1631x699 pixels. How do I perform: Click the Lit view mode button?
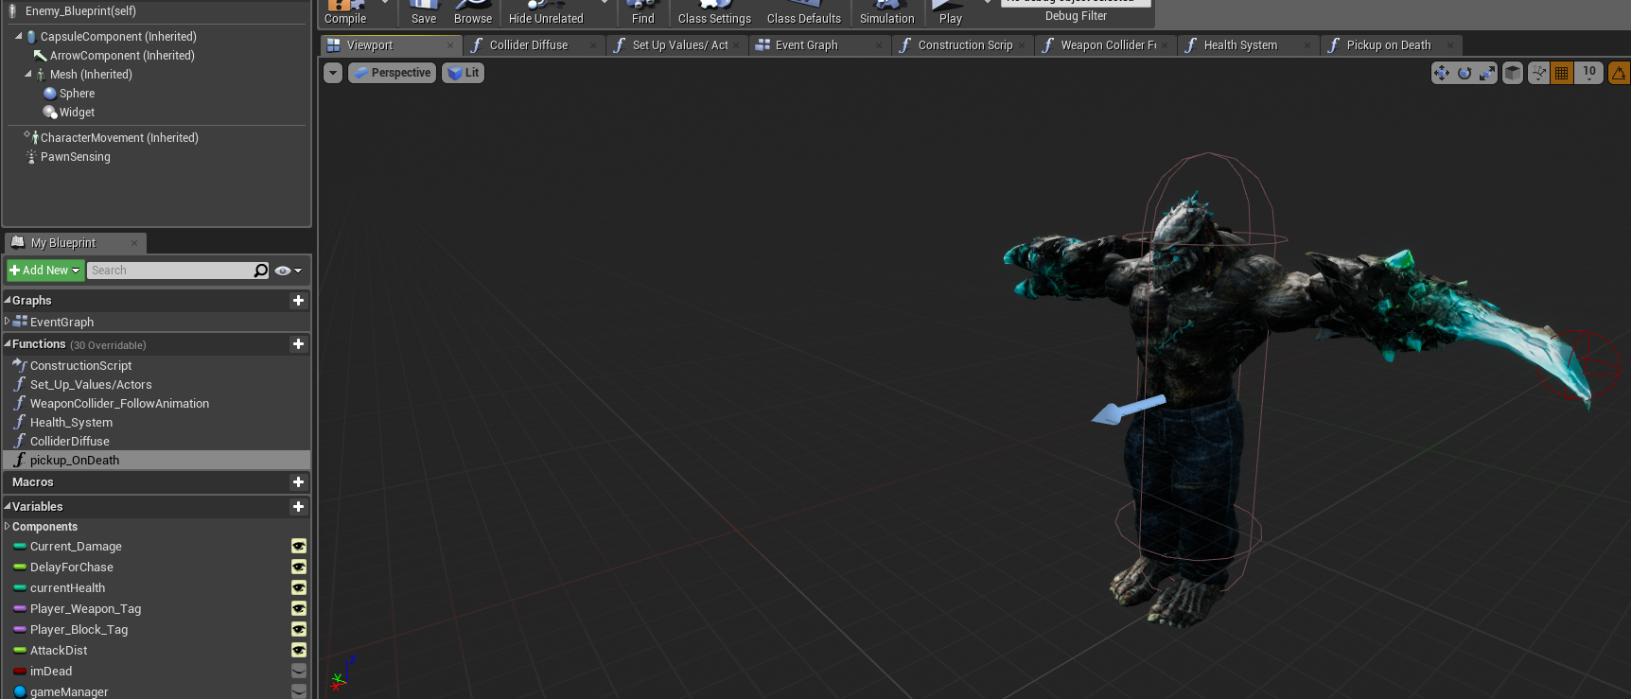pyautogui.click(x=464, y=73)
